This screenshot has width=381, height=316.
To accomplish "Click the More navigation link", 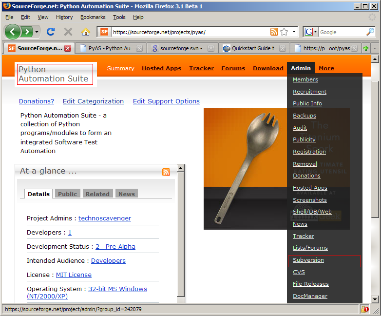I will tap(326, 68).
